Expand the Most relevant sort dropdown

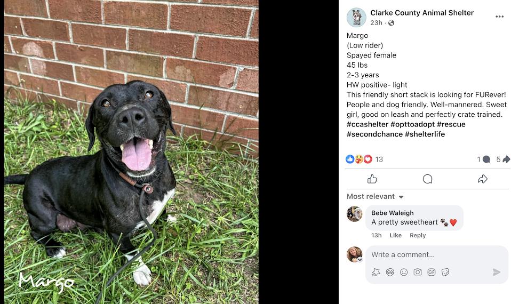coord(375,196)
